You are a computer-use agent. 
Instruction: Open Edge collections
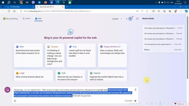tap(164, 11)
